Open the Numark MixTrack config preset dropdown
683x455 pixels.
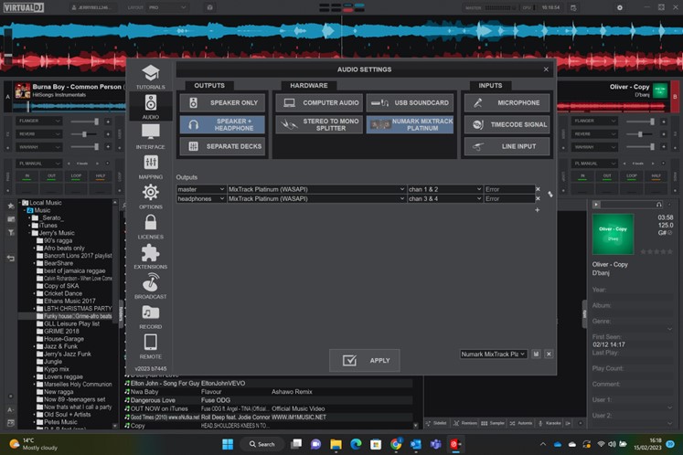click(493, 354)
